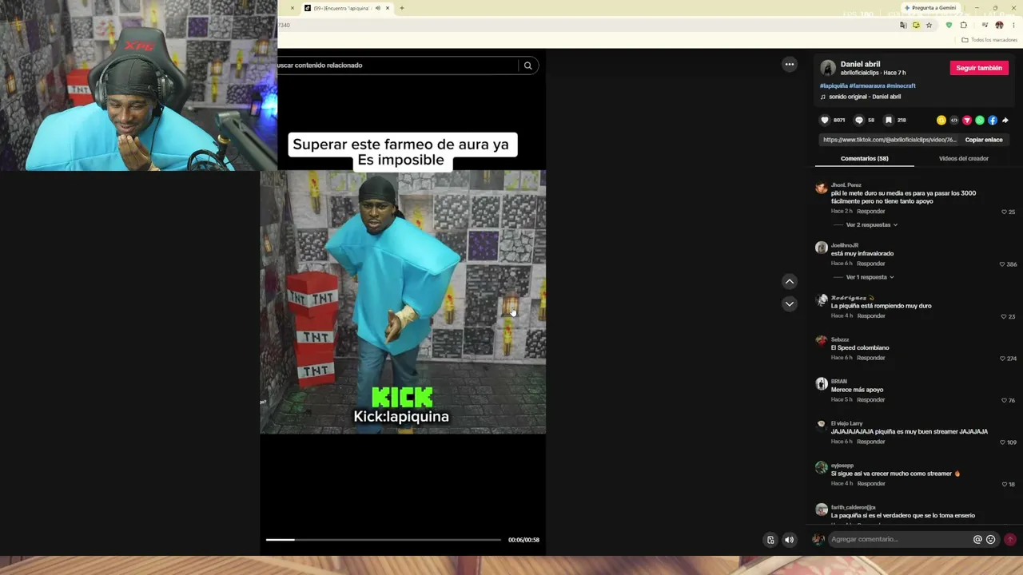Image resolution: width=1023 pixels, height=575 pixels.
Task: Like eyjosepp's comment heart
Action: [1004, 484]
